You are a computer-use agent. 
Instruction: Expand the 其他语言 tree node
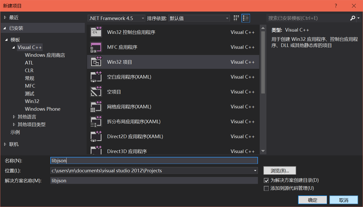(x=14, y=117)
